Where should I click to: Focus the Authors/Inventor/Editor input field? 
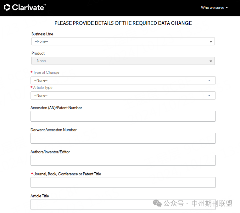[x=123, y=160]
